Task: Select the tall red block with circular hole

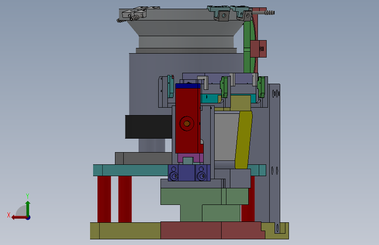Action: pyautogui.click(x=188, y=121)
